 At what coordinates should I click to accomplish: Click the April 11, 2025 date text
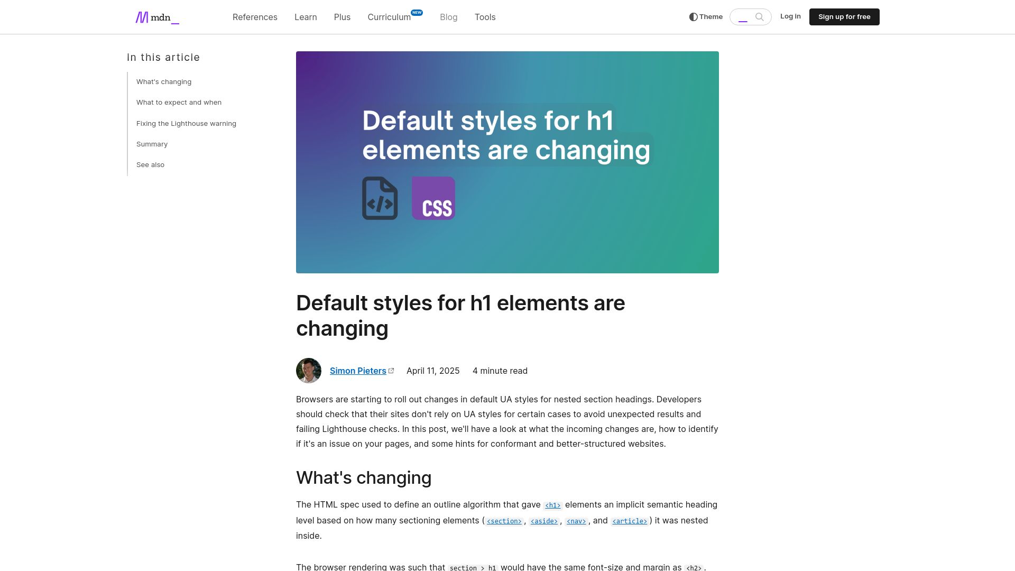[x=433, y=371]
